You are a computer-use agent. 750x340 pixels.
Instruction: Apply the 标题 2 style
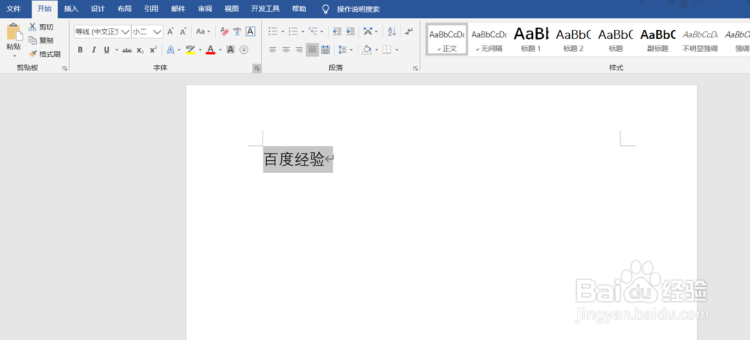pos(573,39)
